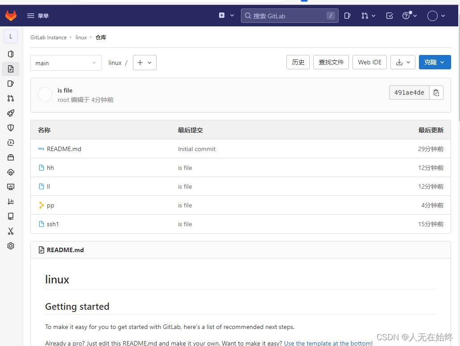Open the user avatar menu

[x=436, y=16]
